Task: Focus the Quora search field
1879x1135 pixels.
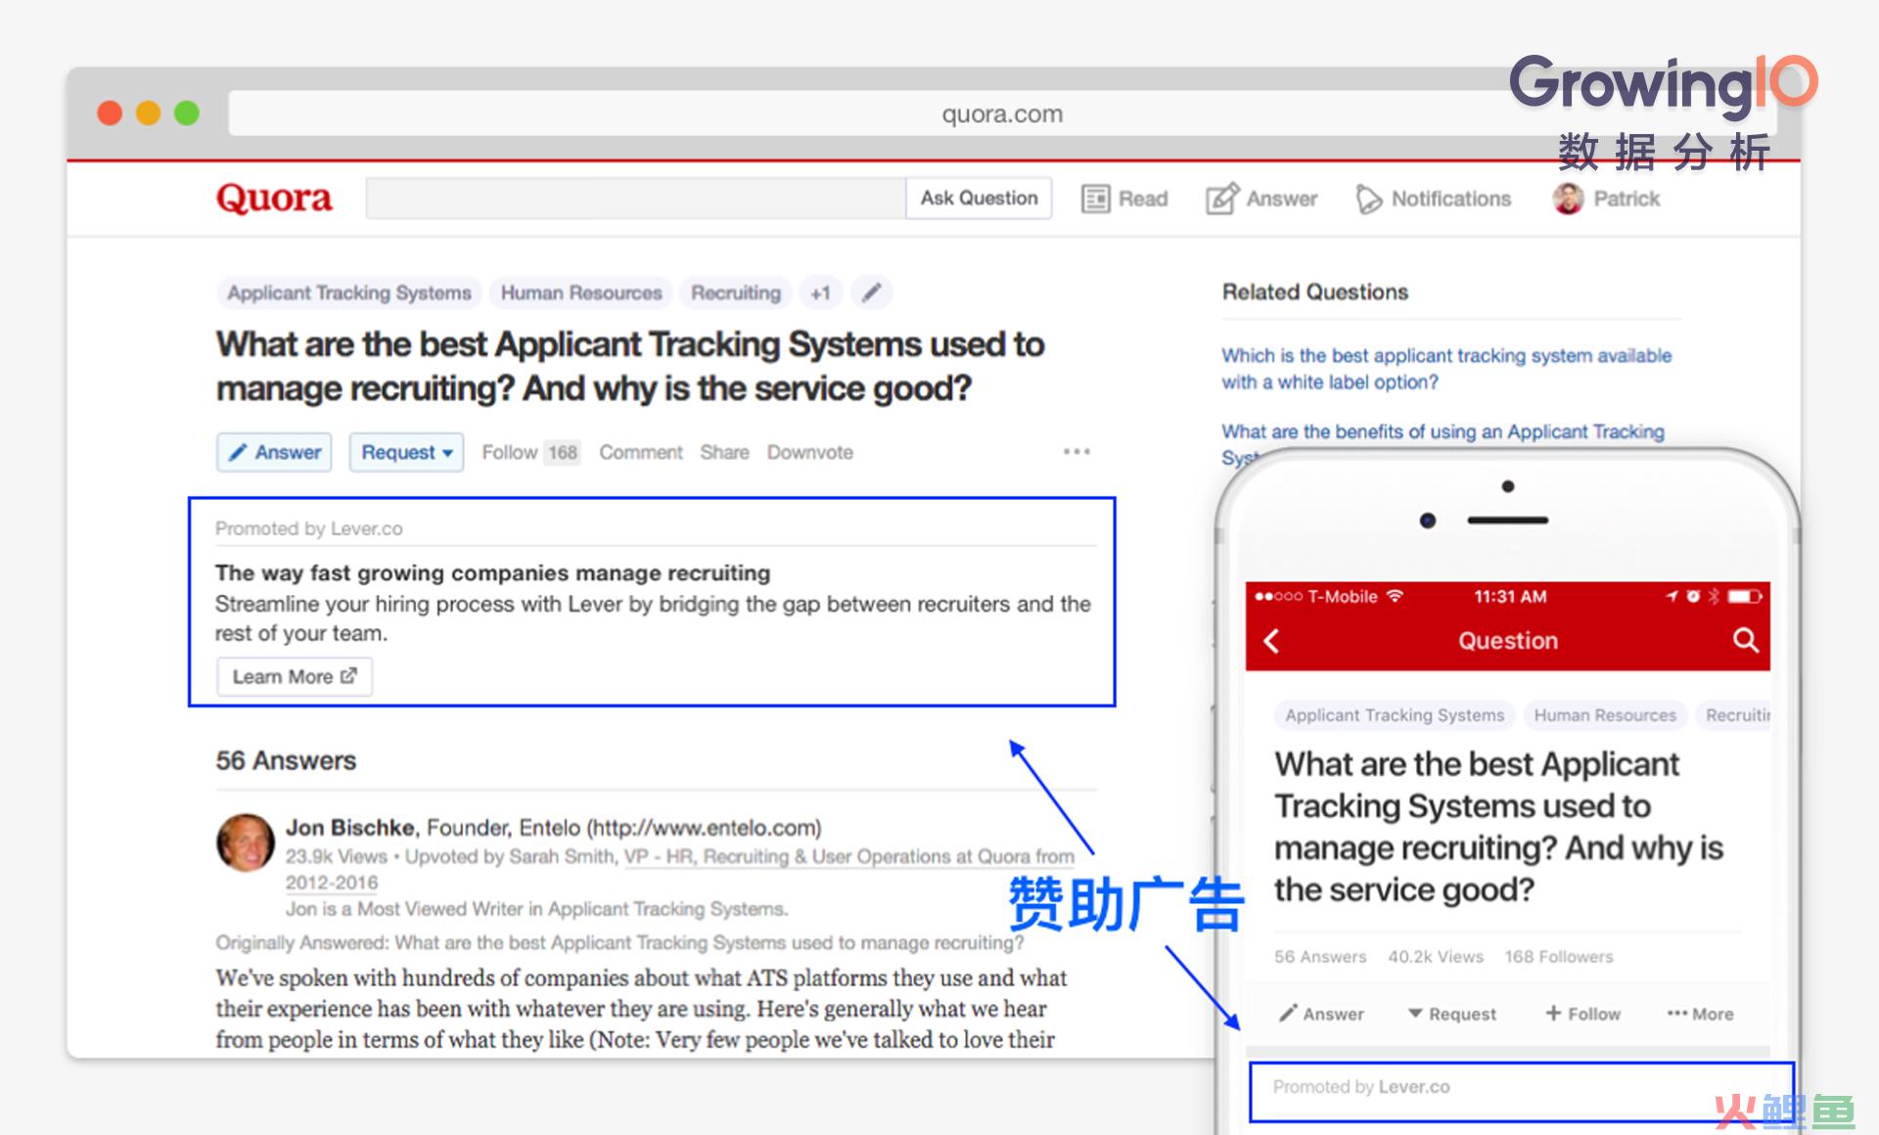Action: (x=636, y=198)
